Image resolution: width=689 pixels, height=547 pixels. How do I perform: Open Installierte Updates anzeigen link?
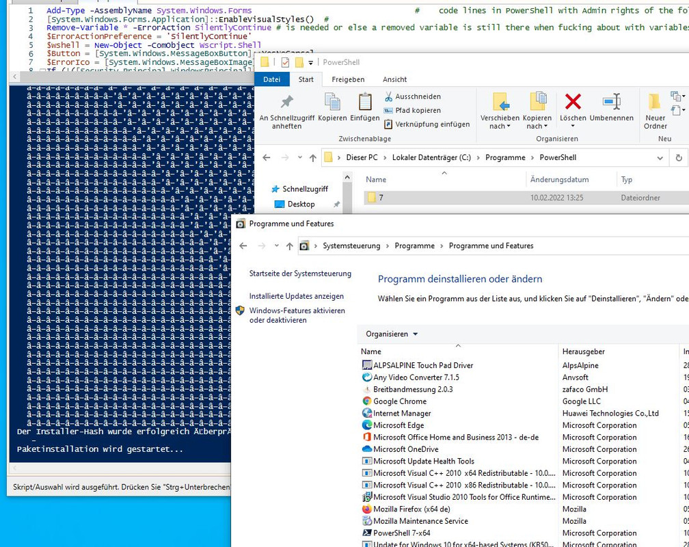point(296,296)
